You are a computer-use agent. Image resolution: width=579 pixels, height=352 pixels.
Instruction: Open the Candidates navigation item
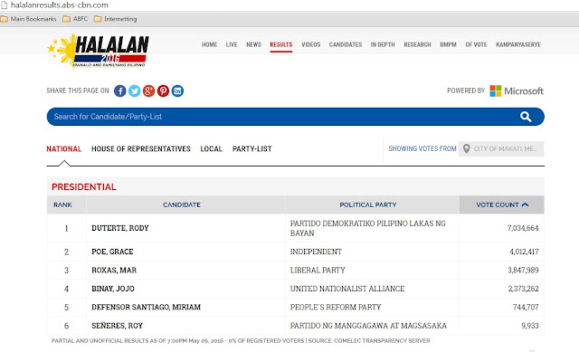tap(346, 44)
